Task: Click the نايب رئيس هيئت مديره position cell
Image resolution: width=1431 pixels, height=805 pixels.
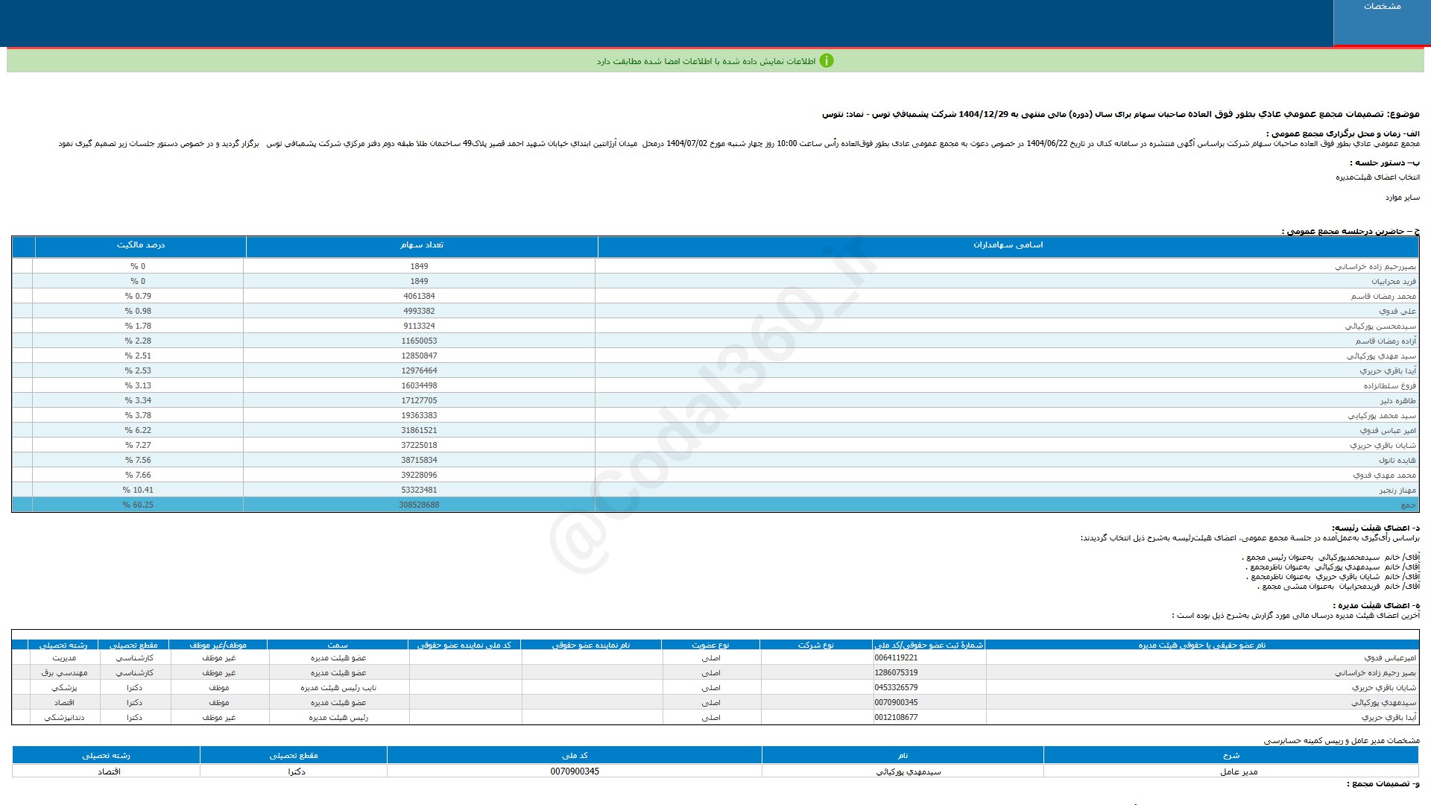Action: (338, 688)
